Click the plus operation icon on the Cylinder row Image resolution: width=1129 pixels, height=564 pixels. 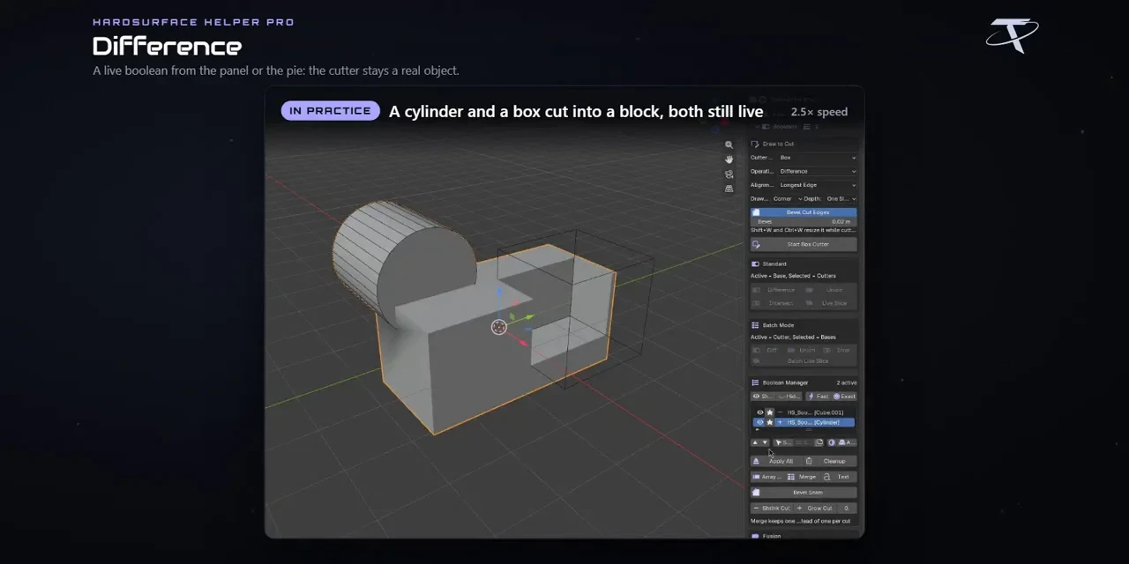pyautogui.click(x=780, y=422)
